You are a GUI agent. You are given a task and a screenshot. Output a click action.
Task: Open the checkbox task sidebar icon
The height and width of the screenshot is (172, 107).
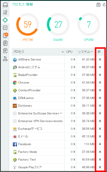pyautogui.click(x=5, y=28)
